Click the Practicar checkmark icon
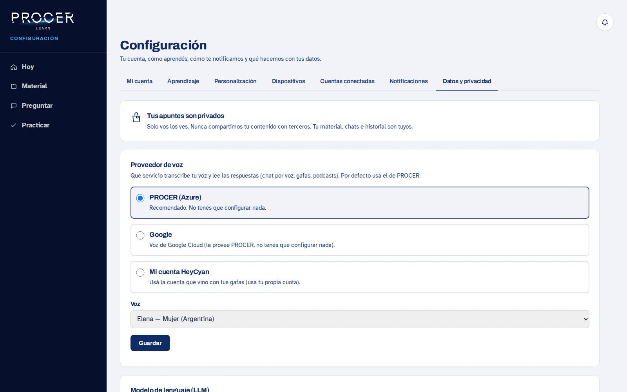Viewport: 627px width, 392px height. (x=14, y=125)
